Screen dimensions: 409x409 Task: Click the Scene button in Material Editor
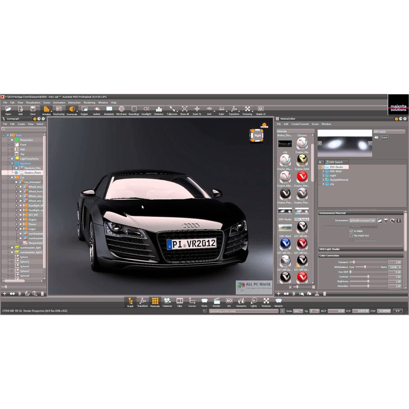point(385,137)
